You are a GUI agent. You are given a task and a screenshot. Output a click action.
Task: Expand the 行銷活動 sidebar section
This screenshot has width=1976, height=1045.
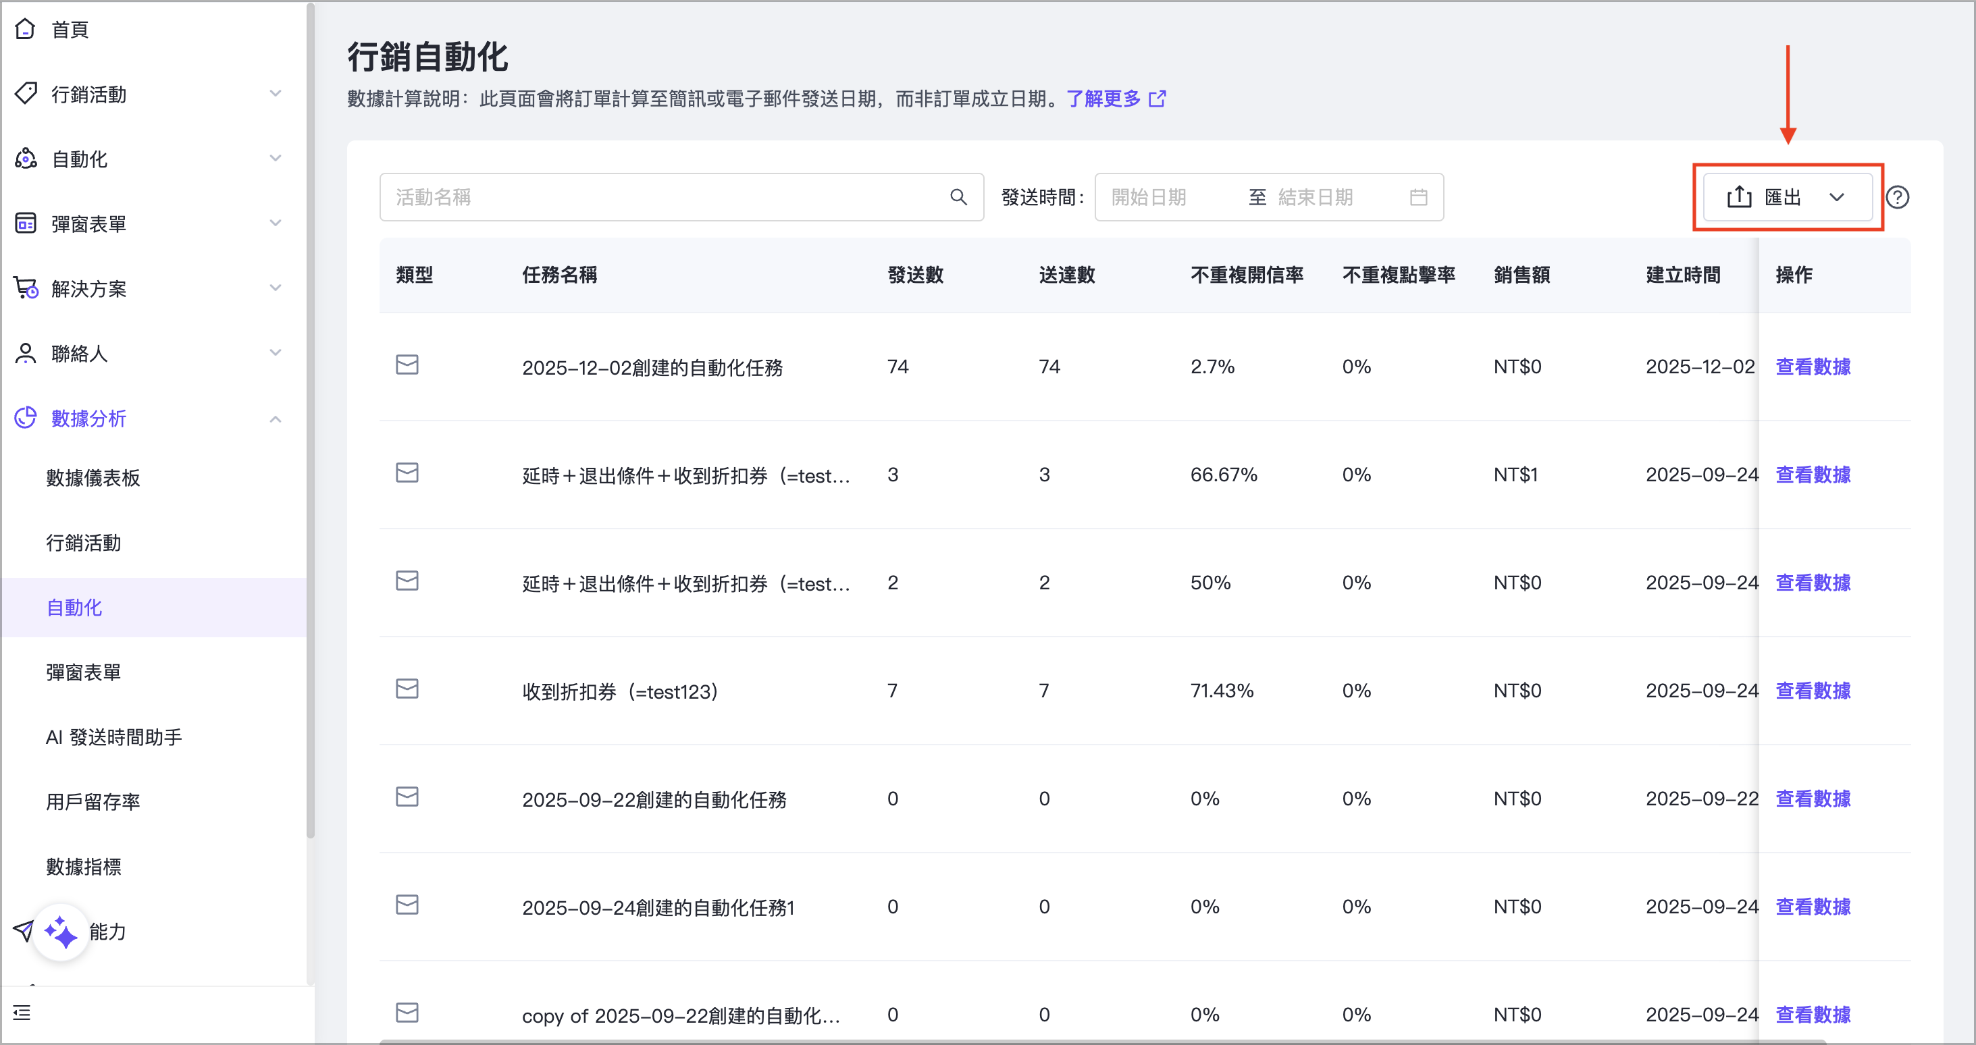coord(276,92)
